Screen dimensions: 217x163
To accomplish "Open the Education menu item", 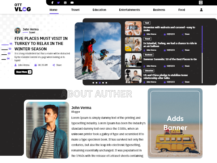I will tap(99, 10).
